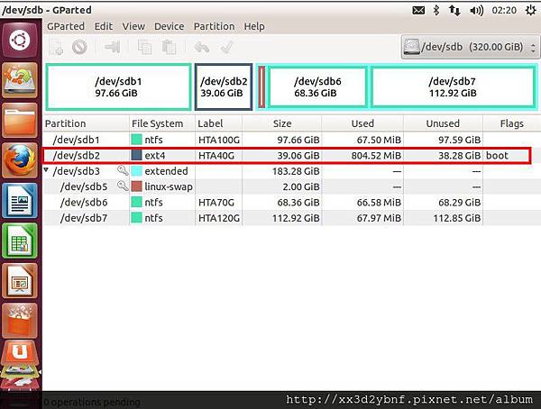Click the Copy partition toolbar icon
Viewport: 541px width, 409px height.
[144, 47]
